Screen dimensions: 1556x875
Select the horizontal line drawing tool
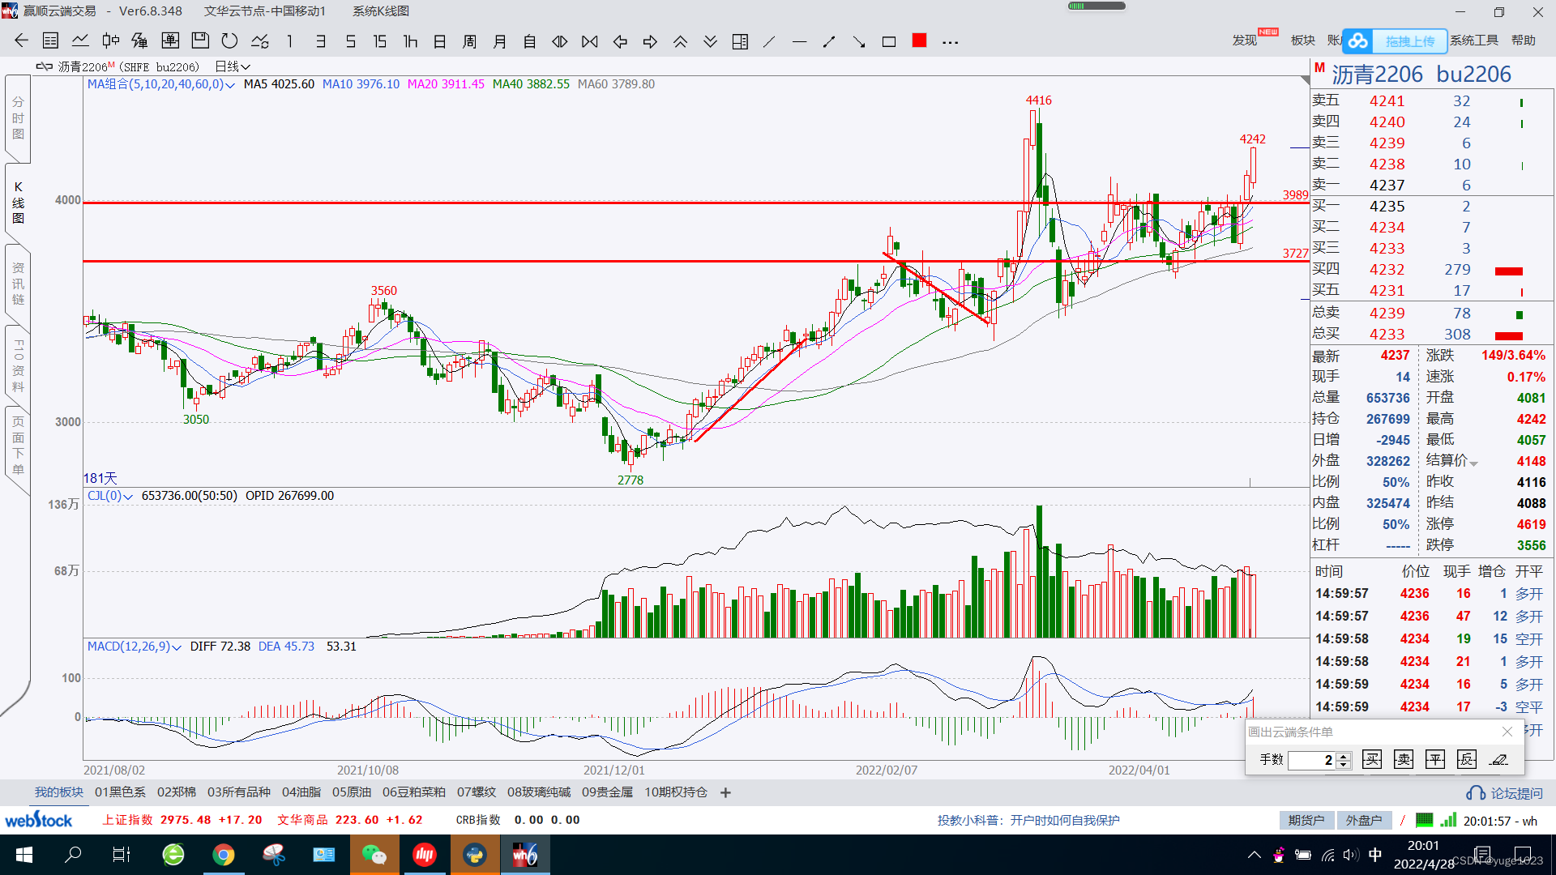(799, 41)
